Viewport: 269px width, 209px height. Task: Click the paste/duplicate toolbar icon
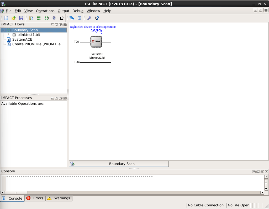(x=31, y=18)
